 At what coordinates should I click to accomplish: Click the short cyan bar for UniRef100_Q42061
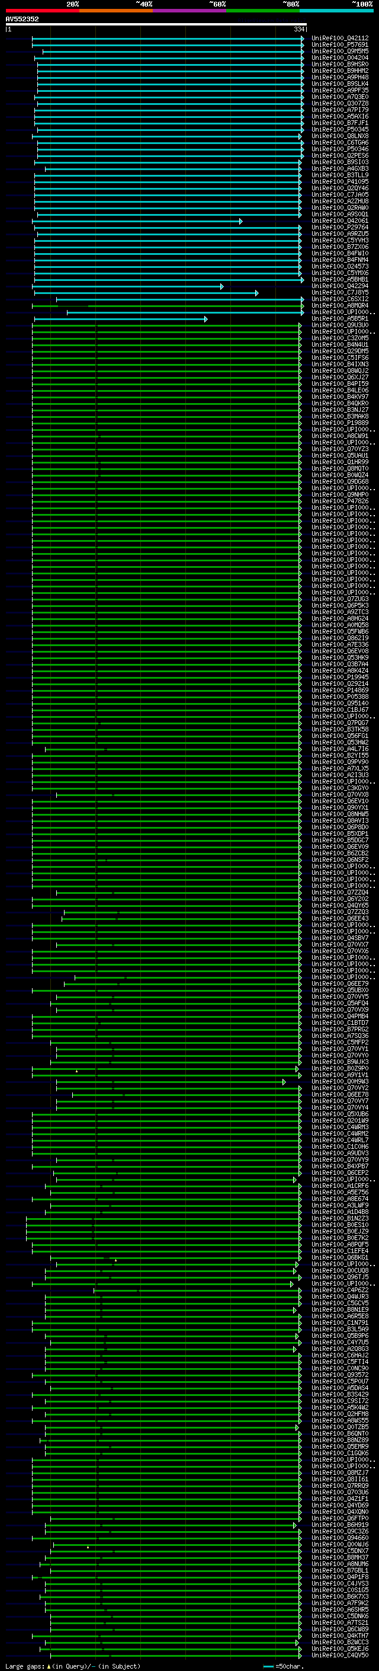tap(137, 221)
